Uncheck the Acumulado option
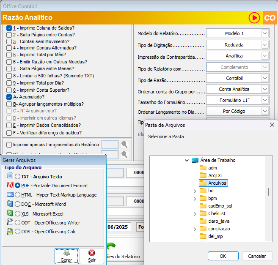This screenshot has height=265, width=278. 9,97
